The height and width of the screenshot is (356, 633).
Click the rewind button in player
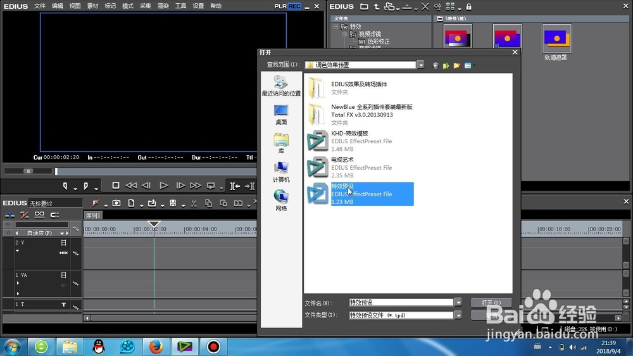coord(131,186)
